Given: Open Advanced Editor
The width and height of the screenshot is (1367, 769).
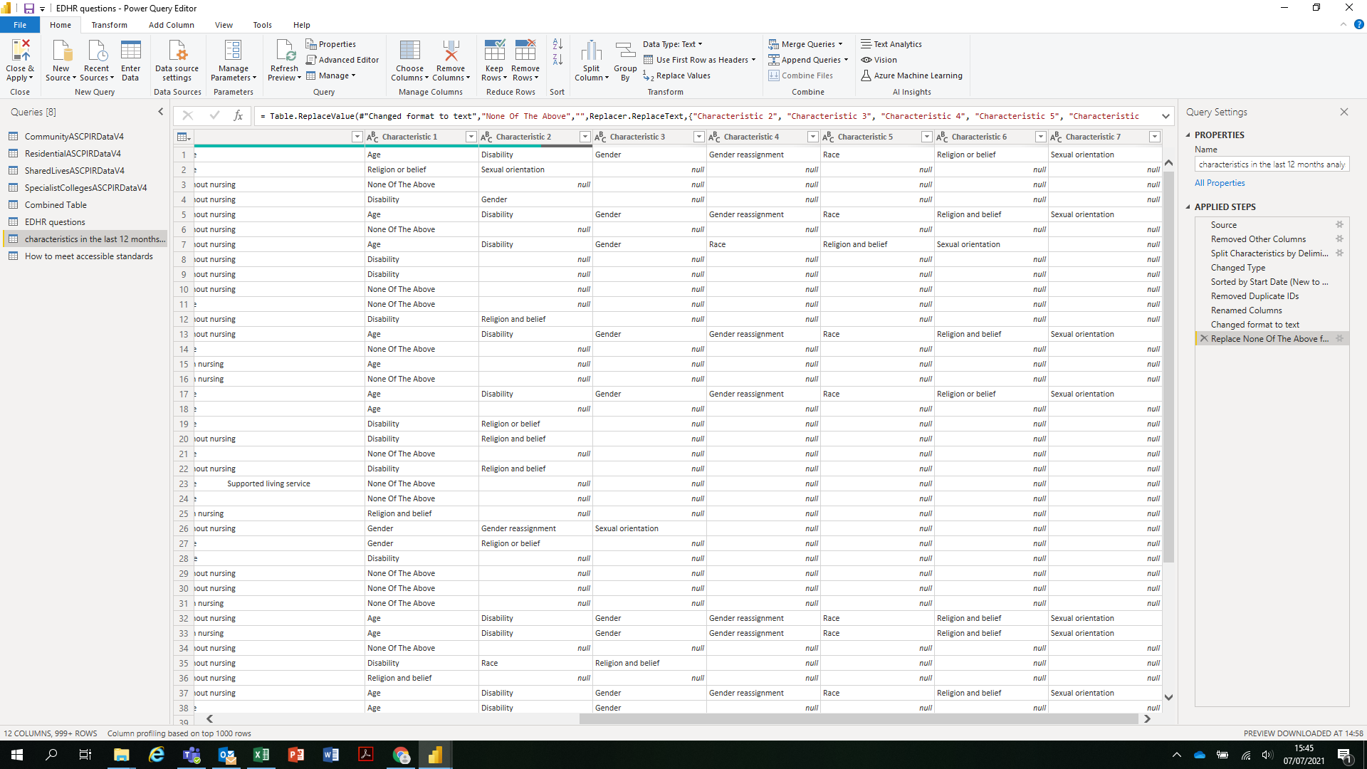Looking at the screenshot, I should pos(342,60).
